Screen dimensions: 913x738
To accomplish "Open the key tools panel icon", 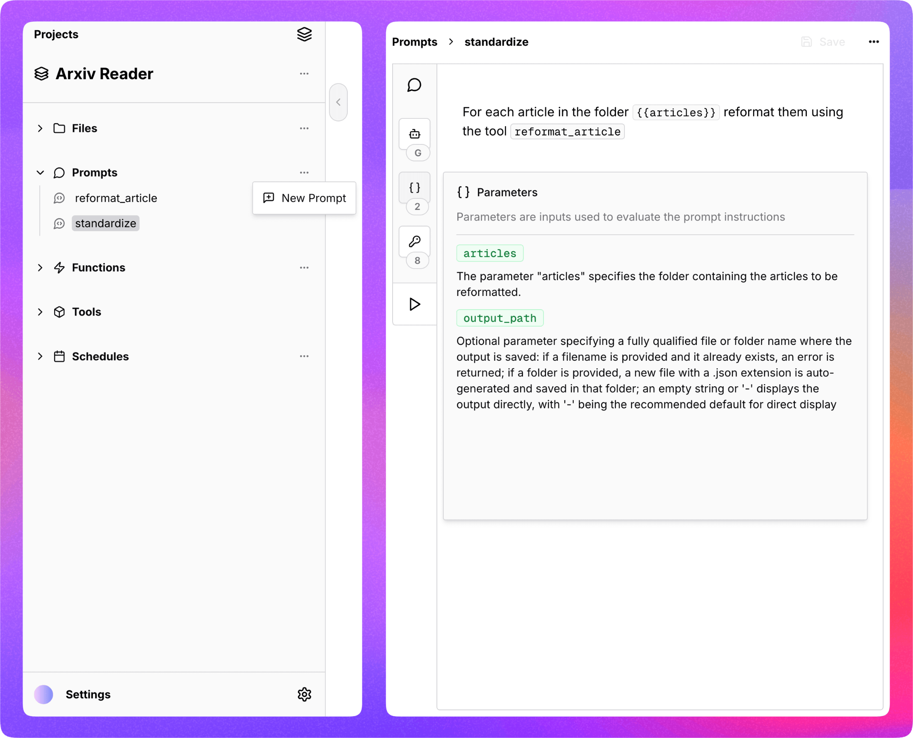I will pyautogui.click(x=414, y=241).
